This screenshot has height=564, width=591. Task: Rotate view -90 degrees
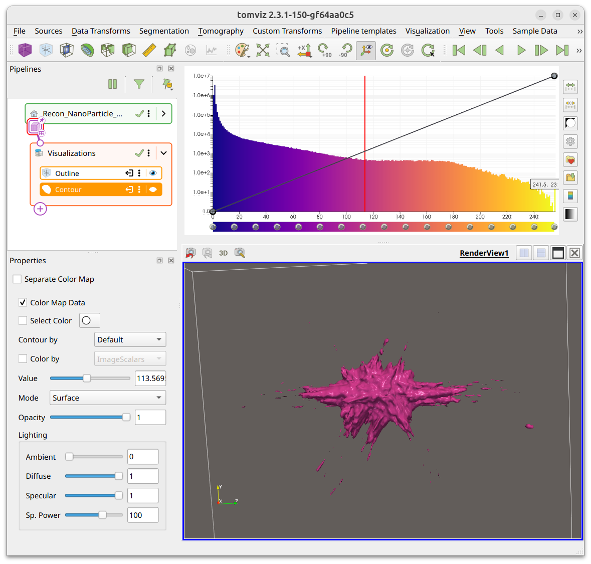345,50
